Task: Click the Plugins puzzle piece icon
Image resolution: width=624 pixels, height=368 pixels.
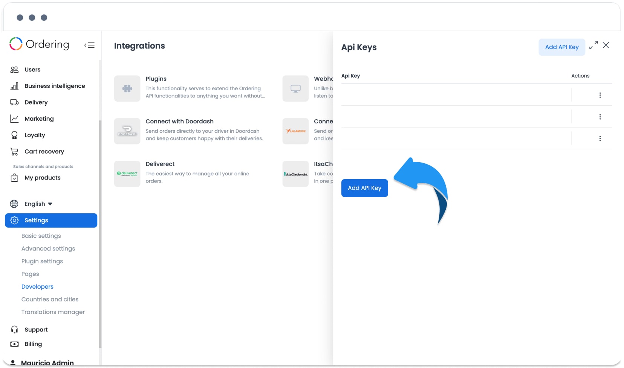Action: (x=127, y=88)
